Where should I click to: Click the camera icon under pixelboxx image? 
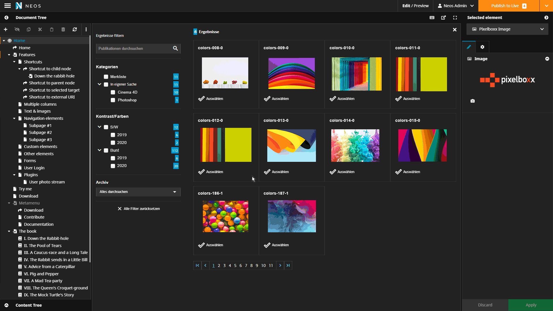473,101
